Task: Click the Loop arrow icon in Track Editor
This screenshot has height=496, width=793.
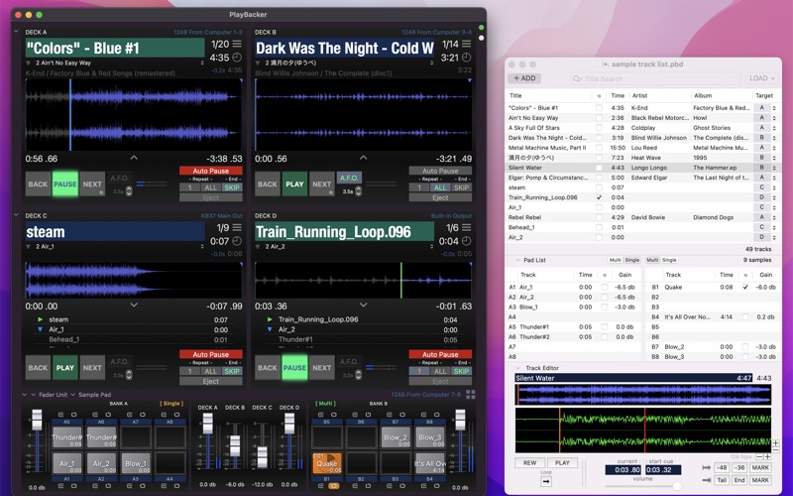Action: (x=546, y=480)
